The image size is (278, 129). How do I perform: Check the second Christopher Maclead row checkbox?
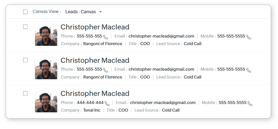pos(25,60)
